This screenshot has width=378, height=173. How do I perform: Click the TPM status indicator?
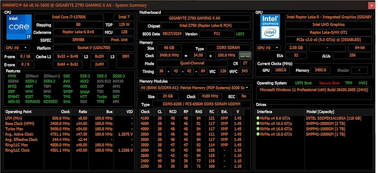point(349,83)
